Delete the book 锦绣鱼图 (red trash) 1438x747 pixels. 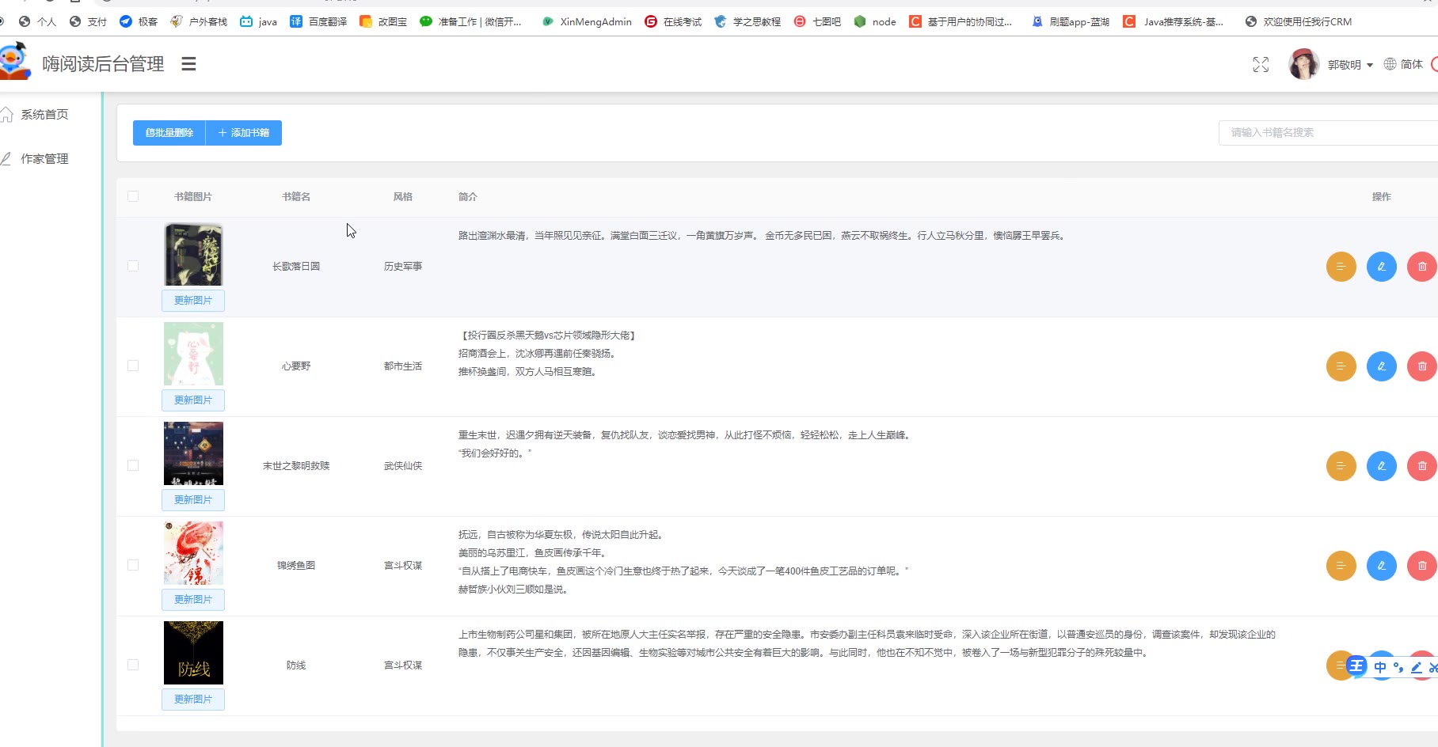[x=1422, y=566]
